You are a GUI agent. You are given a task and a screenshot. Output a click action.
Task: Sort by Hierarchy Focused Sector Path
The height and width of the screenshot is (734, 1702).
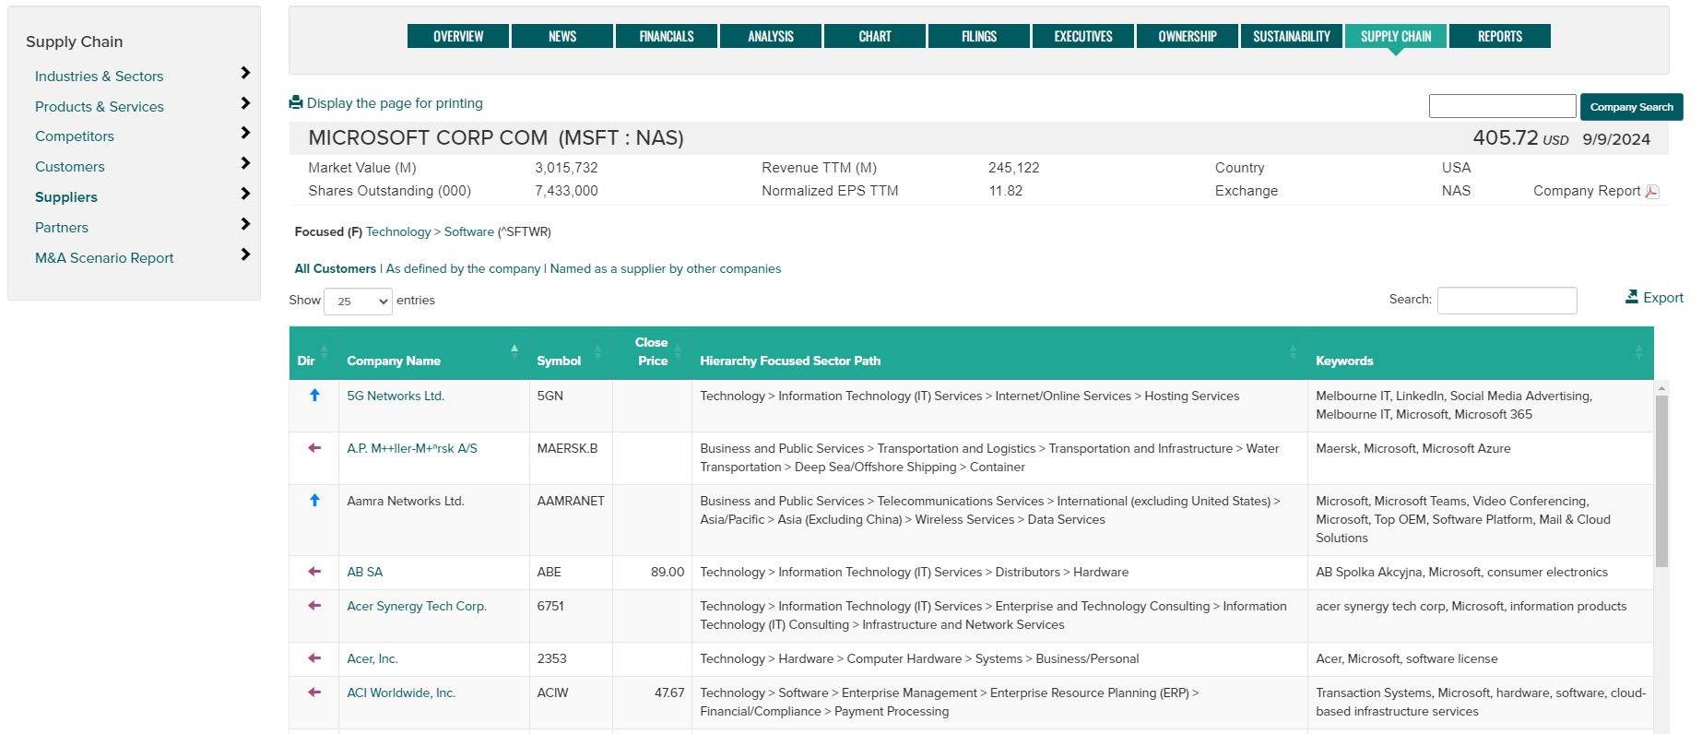pyautogui.click(x=1293, y=352)
